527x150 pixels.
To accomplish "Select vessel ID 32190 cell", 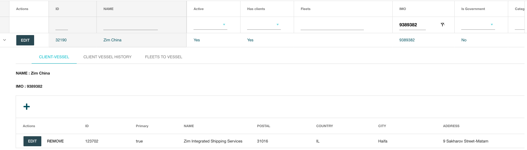I will (61, 40).
